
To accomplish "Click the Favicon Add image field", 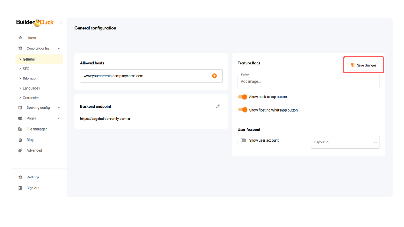I will click(308, 81).
